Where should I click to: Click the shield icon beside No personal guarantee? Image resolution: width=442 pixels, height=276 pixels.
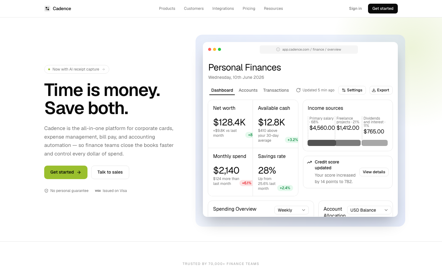[x=46, y=191]
